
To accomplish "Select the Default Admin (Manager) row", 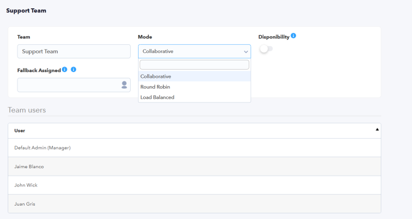I will 195,148.
